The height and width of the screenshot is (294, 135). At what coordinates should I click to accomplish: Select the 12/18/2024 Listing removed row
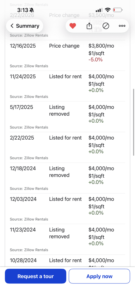pos(67,178)
